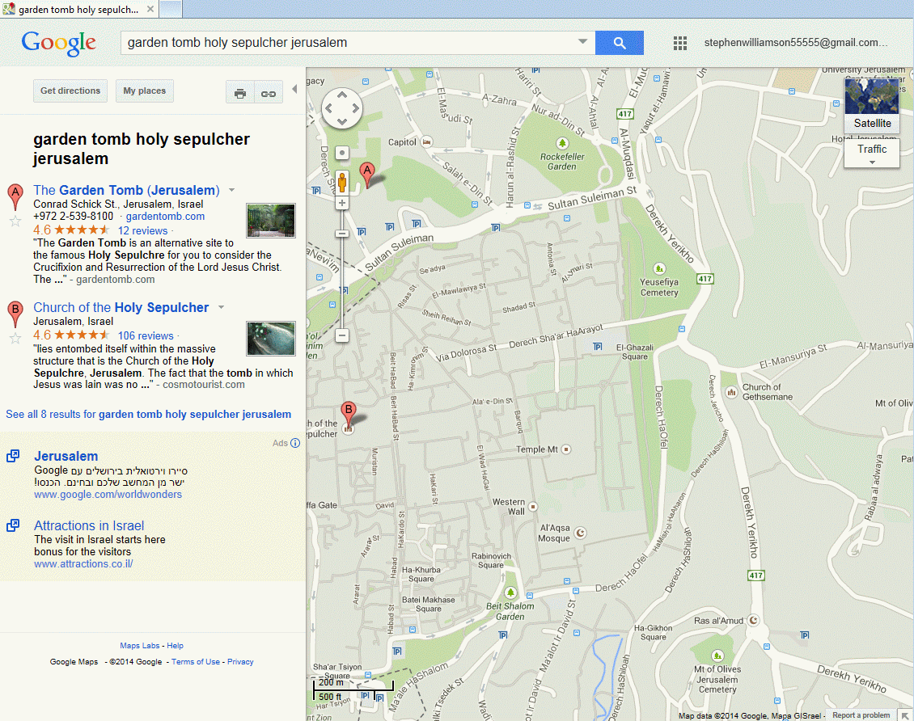Click the Jerusalem ad external-link icon
Image resolution: width=914 pixels, height=721 pixels.
pos(13,456)
